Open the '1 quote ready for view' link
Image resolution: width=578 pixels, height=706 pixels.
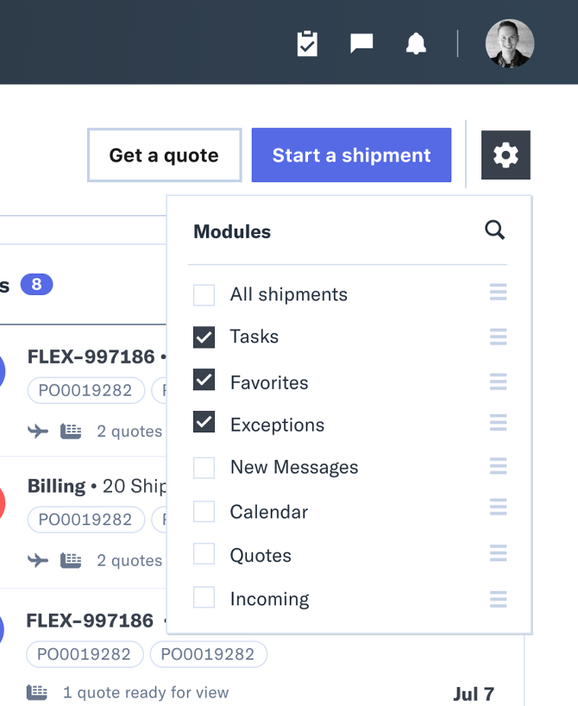146,692
